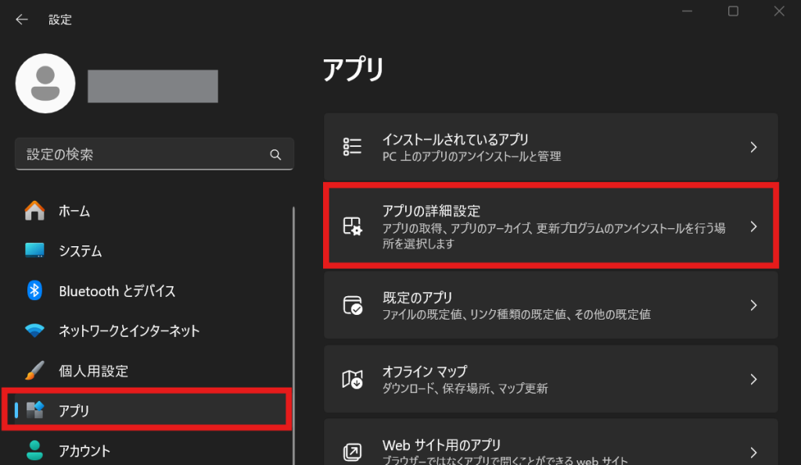Click ダウンロード、保存場所、マップ更新 text
Screen dimensions: 801x465
(x=465, y=388)
